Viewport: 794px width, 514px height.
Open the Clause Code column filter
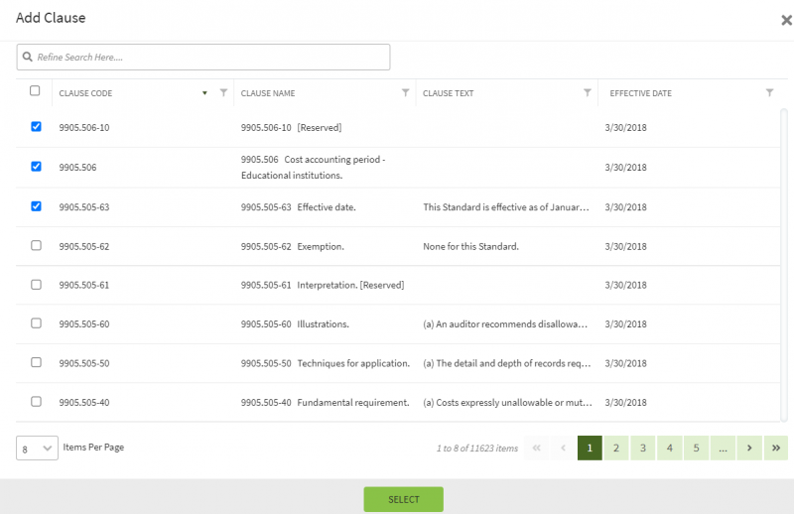point(223,92)
